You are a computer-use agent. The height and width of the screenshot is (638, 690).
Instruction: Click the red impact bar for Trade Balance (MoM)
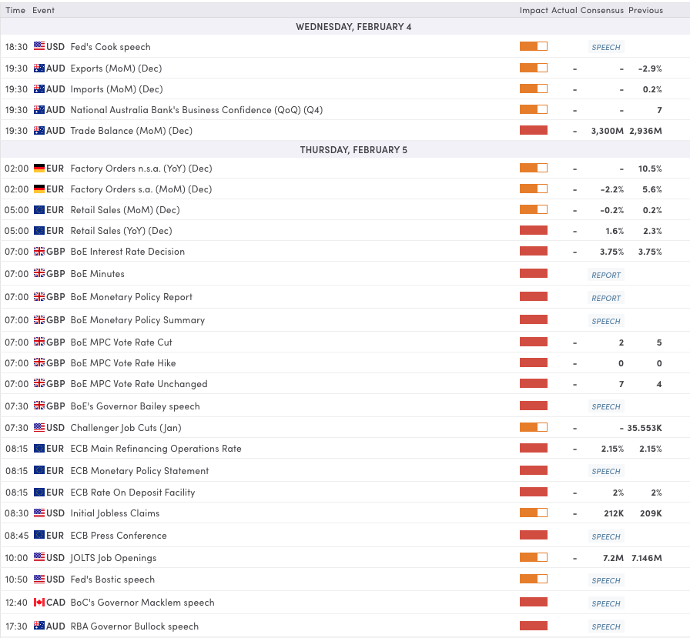pos(534,130)
